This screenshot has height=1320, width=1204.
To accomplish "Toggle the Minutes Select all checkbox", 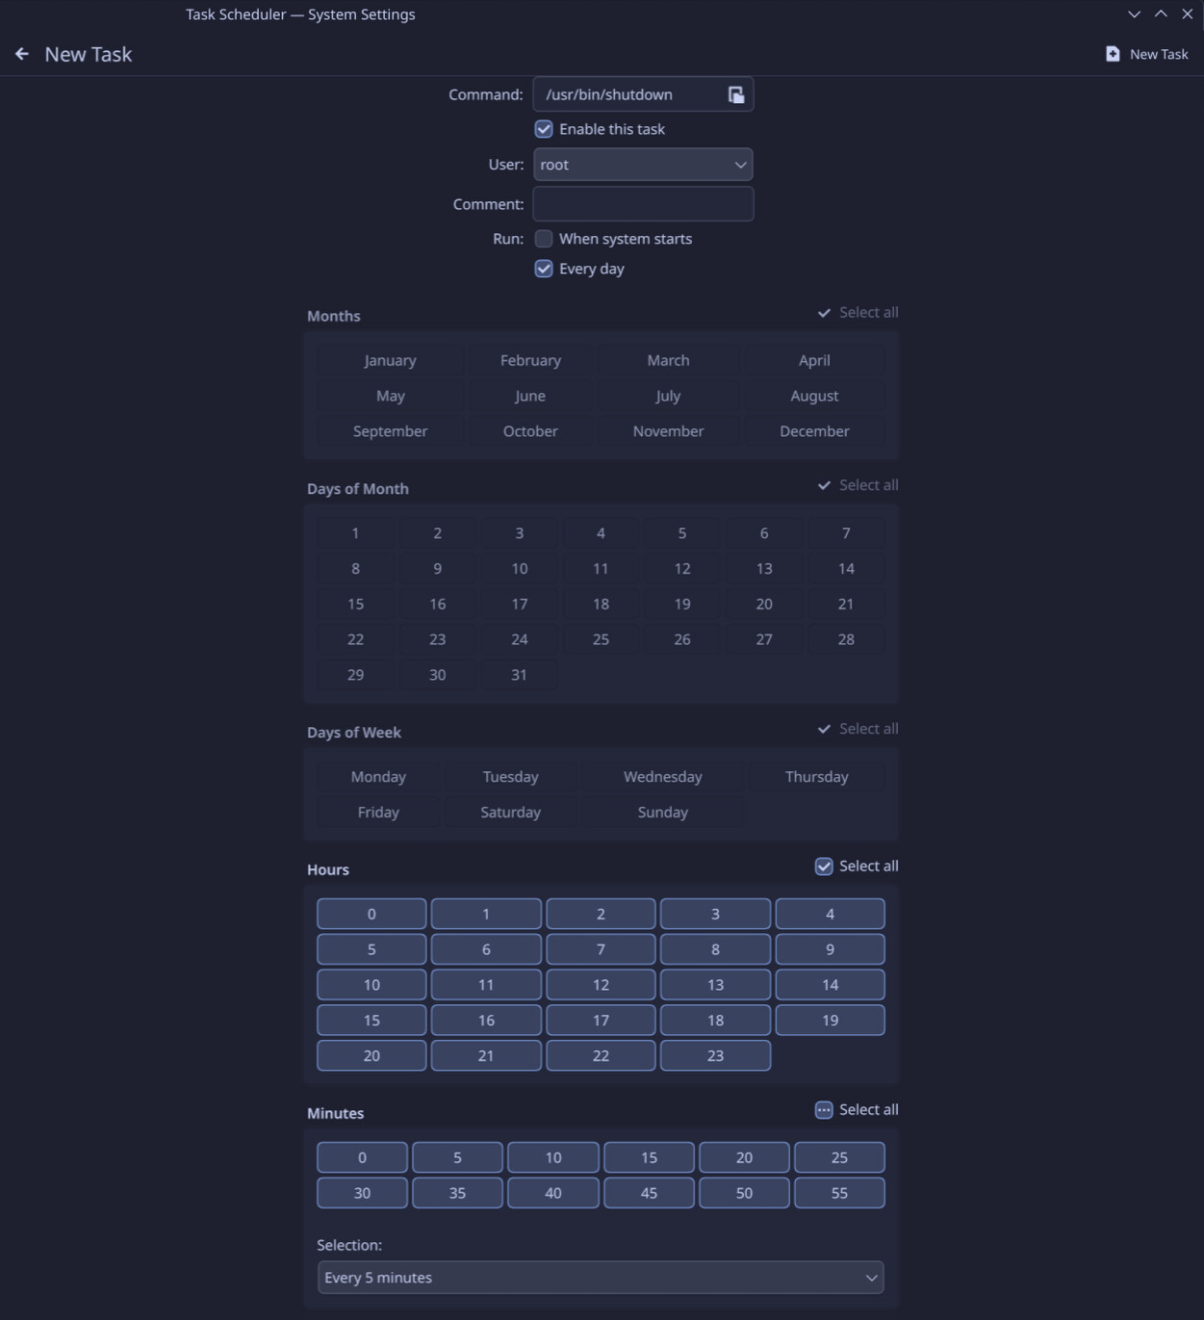I will [x=824, y=1110].
